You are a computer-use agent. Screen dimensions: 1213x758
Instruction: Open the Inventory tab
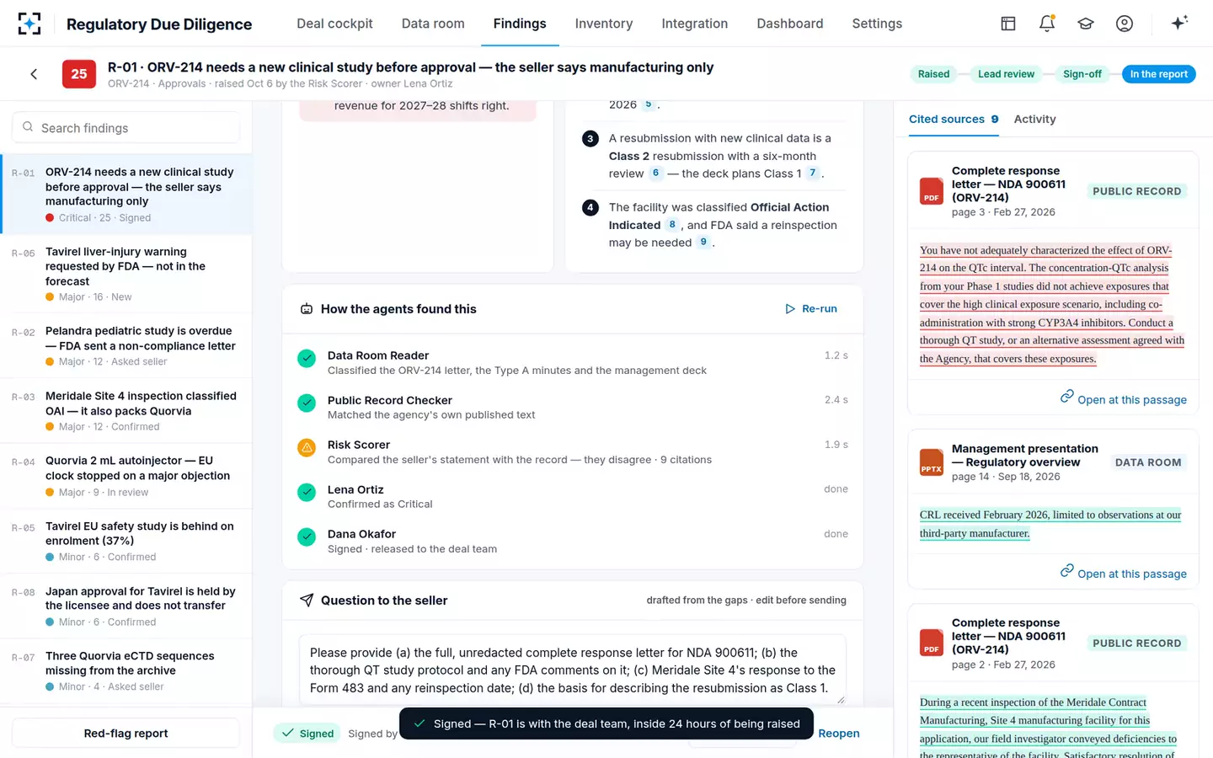click(x=604, y=24)
